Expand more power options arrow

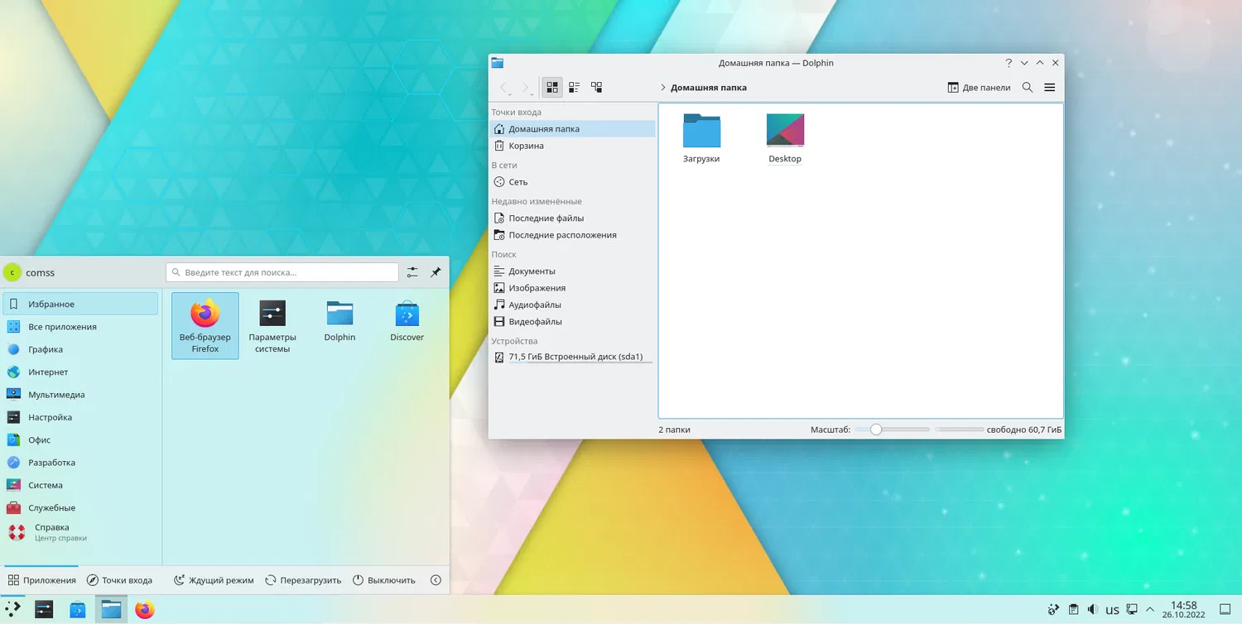(436, 580)
